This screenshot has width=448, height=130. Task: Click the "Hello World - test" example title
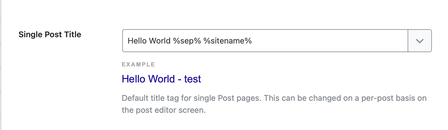[161, 79]
